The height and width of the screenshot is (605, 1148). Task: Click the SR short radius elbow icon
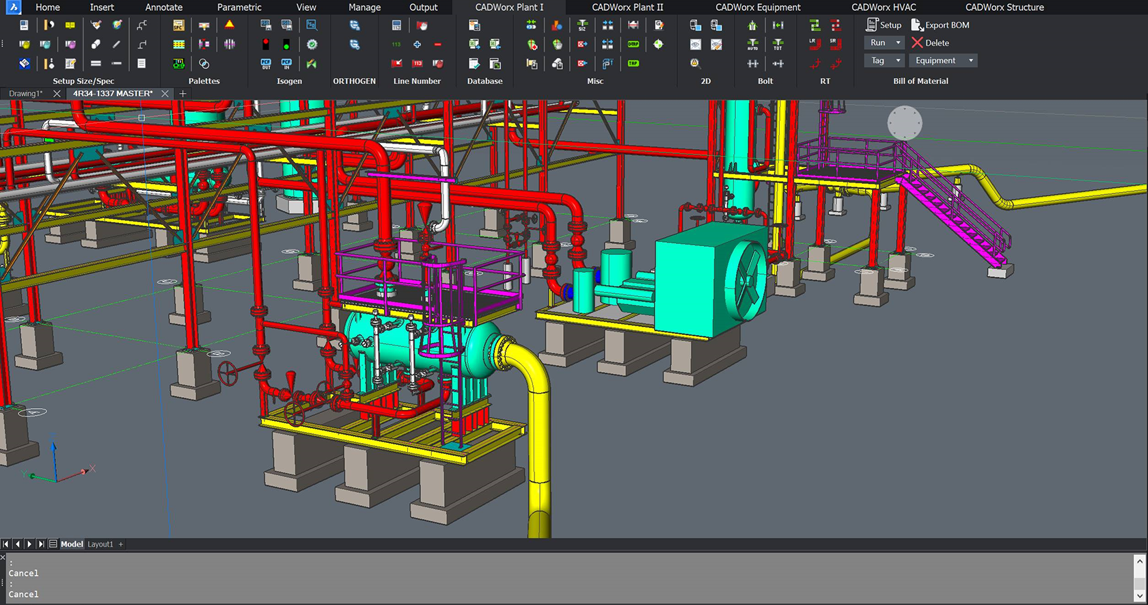point(835,44)
